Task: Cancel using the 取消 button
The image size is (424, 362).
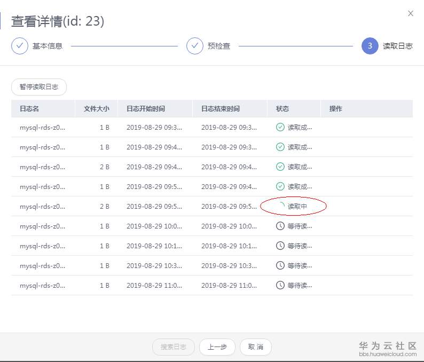Action: click(256, 347)
